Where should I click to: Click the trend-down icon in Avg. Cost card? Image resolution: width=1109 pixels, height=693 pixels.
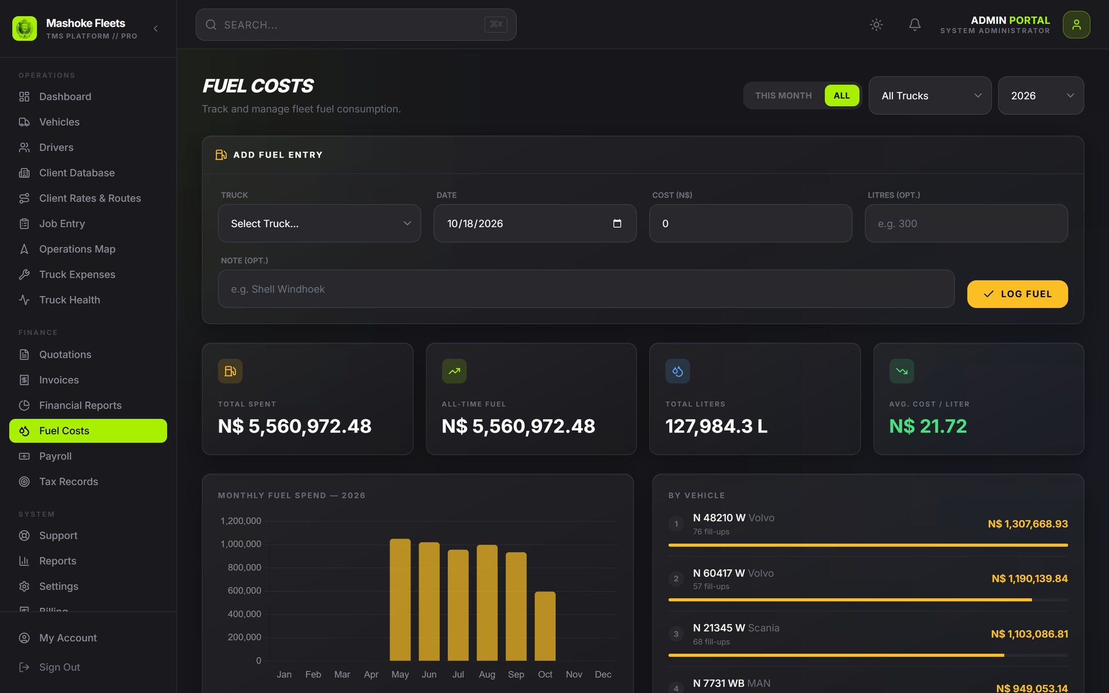click(902, 371)
